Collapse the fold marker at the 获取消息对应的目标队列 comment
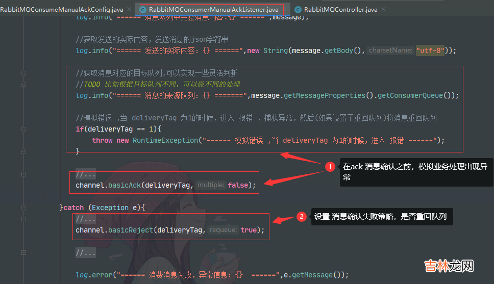Image resolution: width=494 pixels, height=284 pixels. click(x=23, y=73)
